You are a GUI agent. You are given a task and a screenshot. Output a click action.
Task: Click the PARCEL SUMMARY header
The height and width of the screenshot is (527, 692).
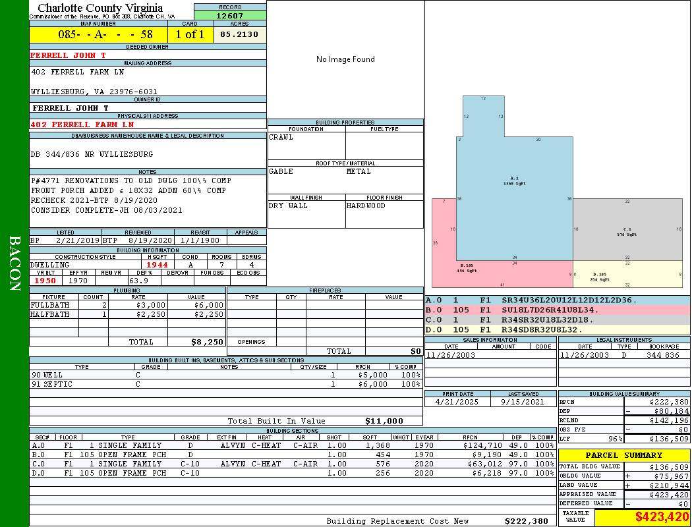tap(624, 455)
